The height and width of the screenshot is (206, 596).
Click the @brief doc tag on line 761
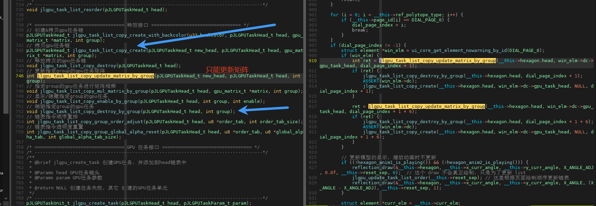43,163
